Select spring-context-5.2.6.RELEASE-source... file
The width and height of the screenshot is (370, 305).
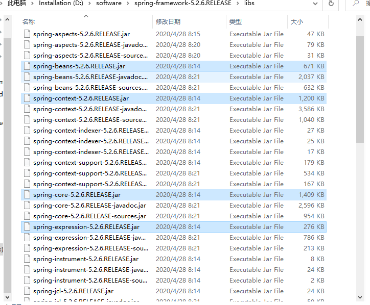(174, 120)
